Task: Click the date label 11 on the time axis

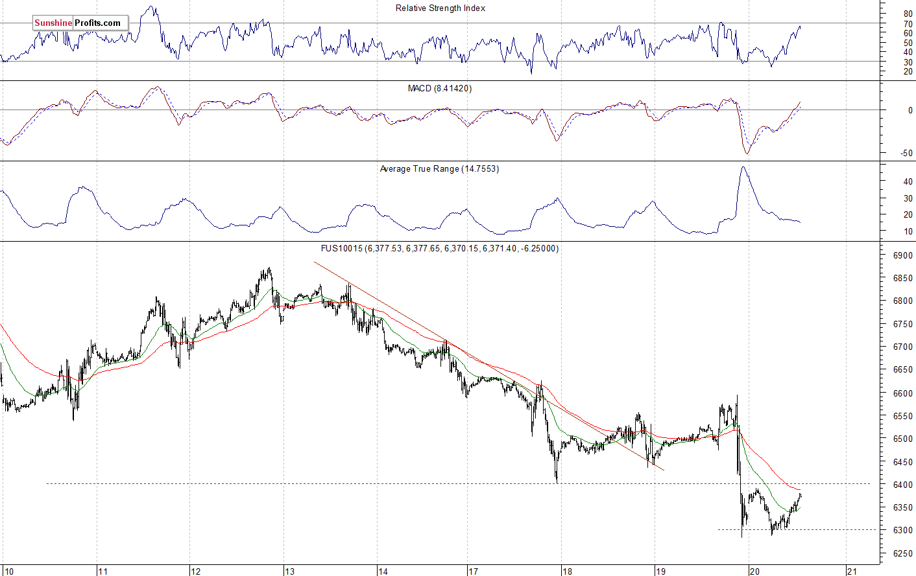Action: coord(102,571)
